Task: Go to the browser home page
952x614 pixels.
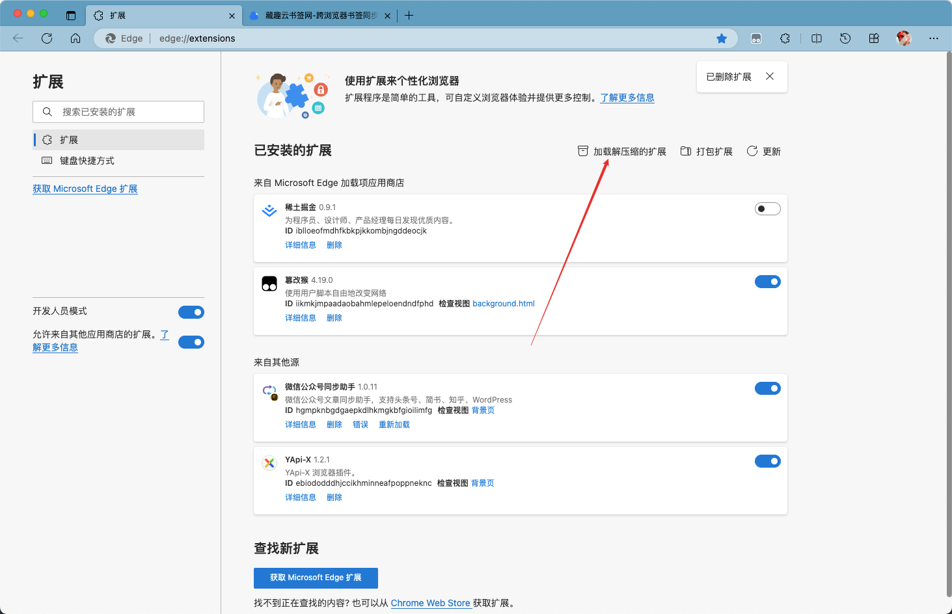Action: pos(75,38)
